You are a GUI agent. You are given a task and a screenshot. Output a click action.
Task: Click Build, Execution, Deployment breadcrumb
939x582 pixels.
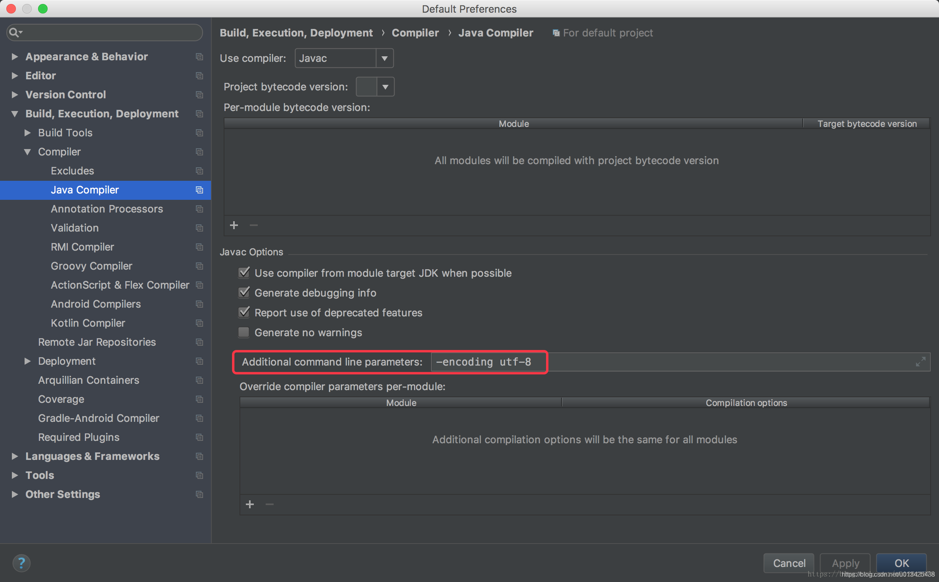(x=296, y=33)
